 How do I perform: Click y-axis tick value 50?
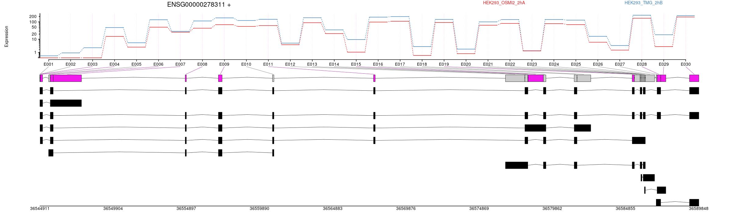34,27
